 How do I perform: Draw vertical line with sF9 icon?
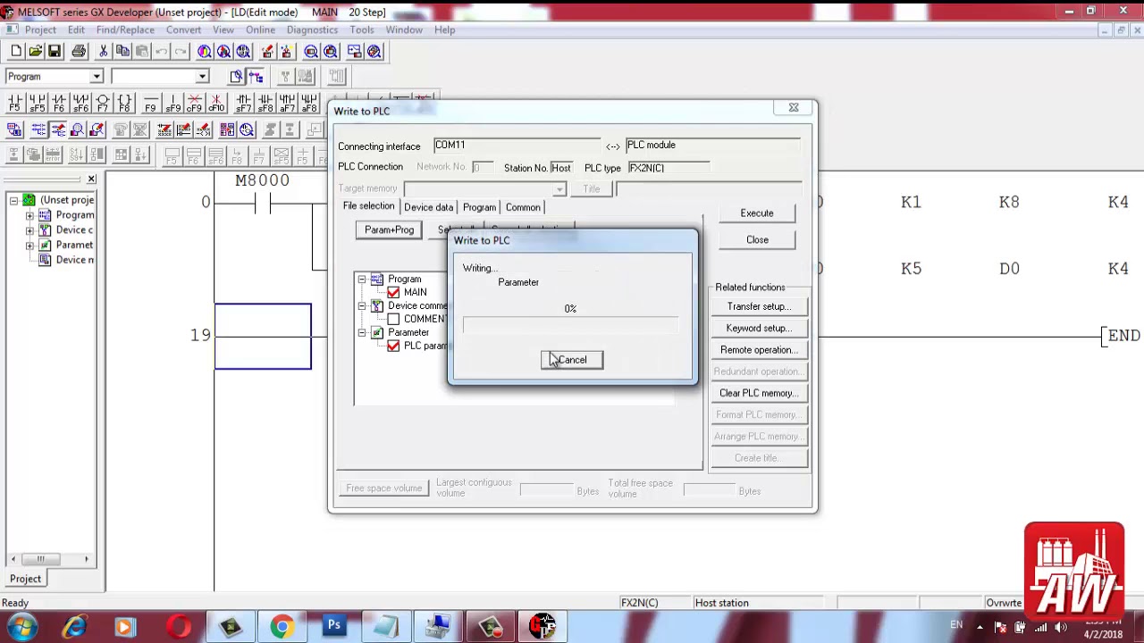pos(172,104)
